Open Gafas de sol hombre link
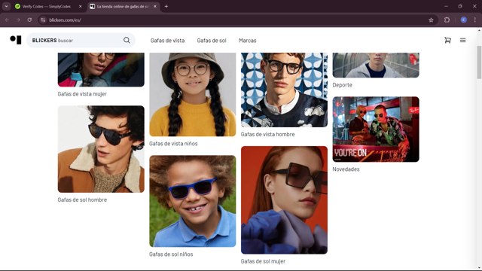Screen dimensions: 482x271 tap(82, 199)
